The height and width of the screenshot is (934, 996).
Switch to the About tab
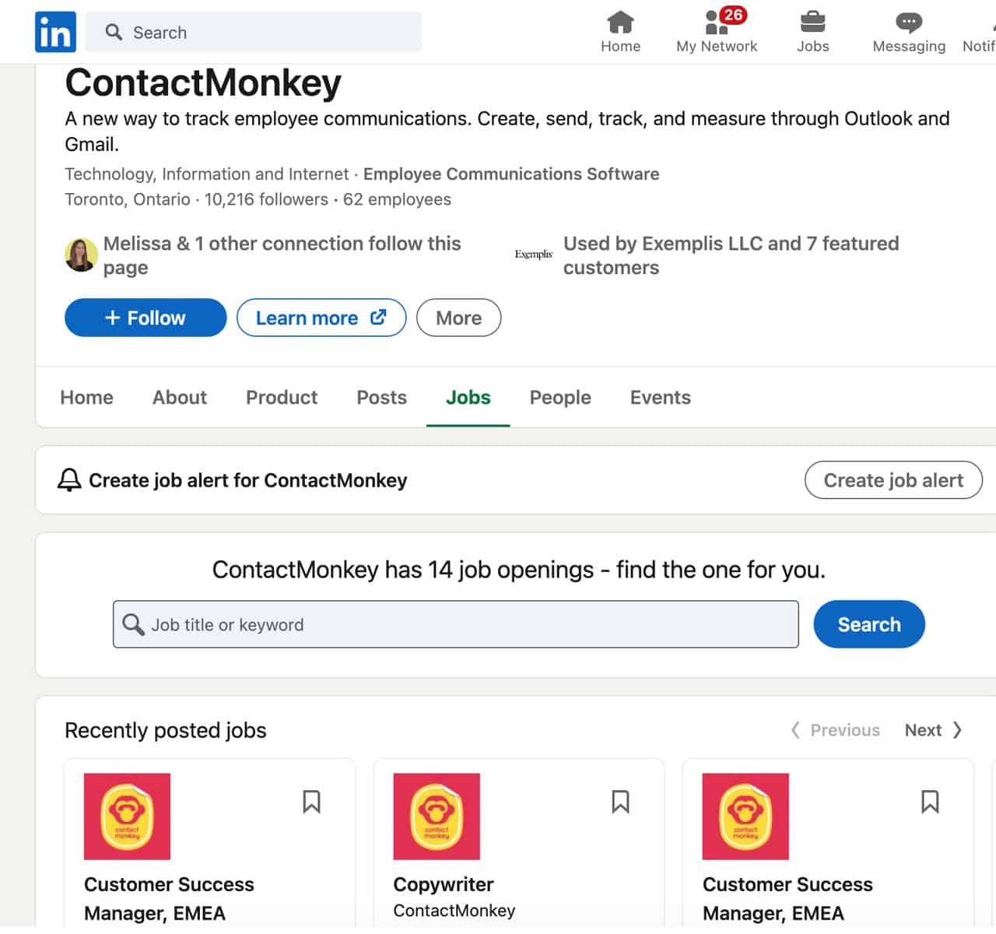tap(180, 398)
